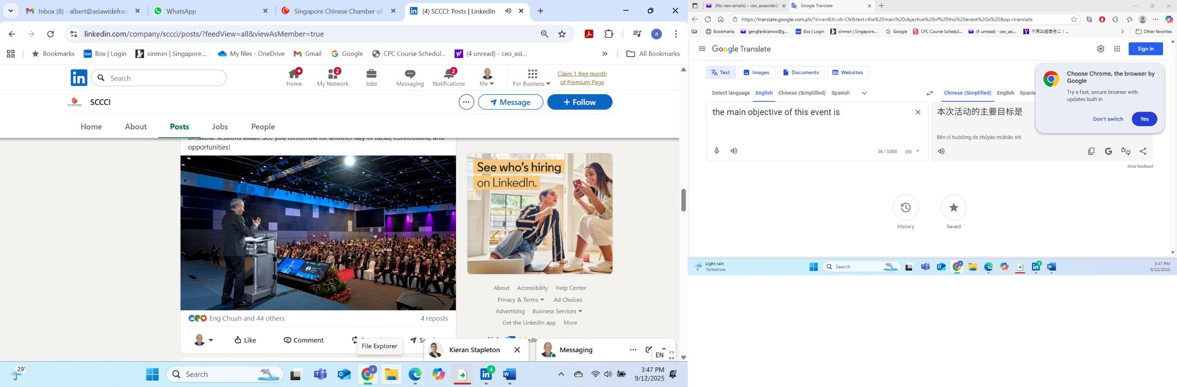Click the zoom magnifier icon in Chrome's address bar
This screenshot has height=387, width=1177.
(x=544, y=34)
